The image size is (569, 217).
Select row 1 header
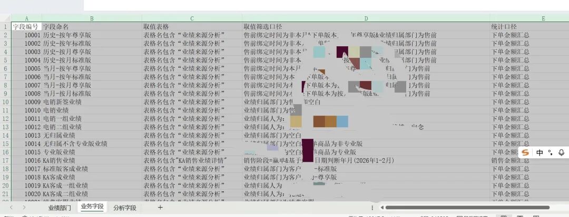(x=5, y=27)
